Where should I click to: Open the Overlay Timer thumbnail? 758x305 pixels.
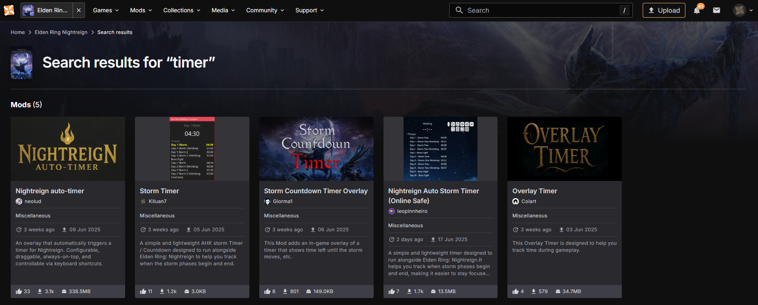point(564,149)
